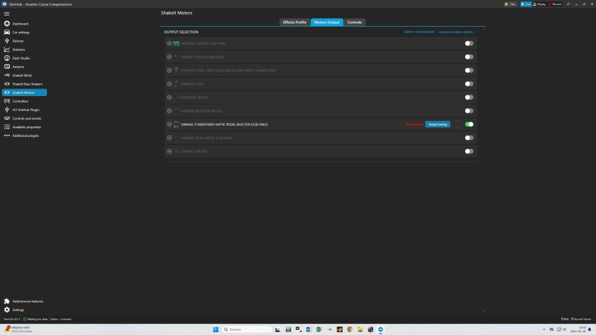
Task: Click the Arduino motors and fans device icon
Action: point(177,43)
